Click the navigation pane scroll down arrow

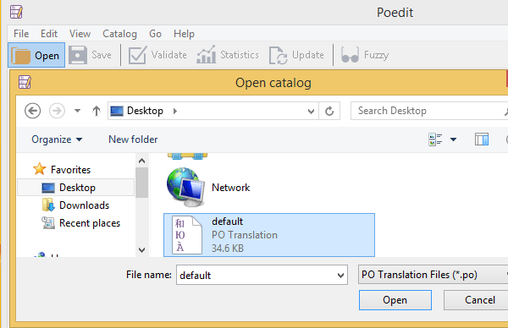tap(141, 249)
